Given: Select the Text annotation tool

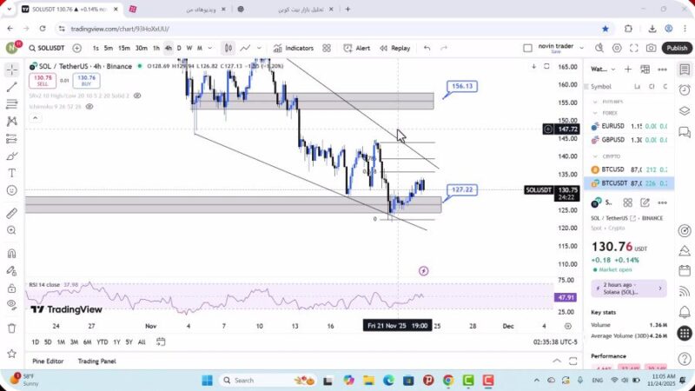Looking at the screenshot, I should click(x=11, y=173).
